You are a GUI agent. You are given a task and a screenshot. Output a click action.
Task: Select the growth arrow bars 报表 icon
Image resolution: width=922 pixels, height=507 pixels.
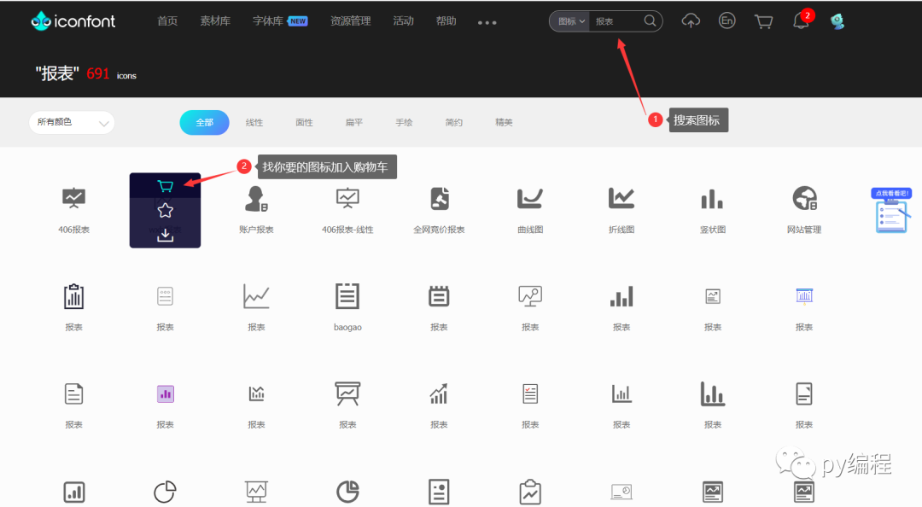pos(440,393)
